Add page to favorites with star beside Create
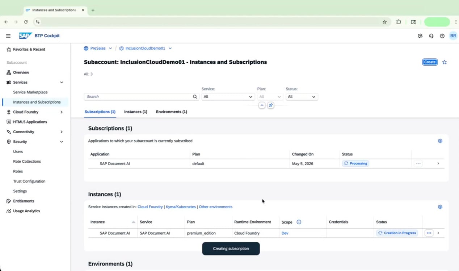The width and height of the screenshot is (459, 271). click(x=445, y=62)
